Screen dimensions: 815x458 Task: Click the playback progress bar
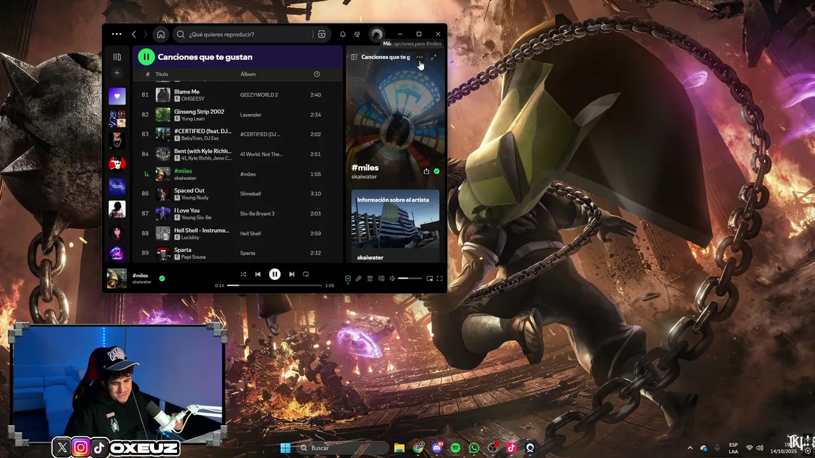click(x=274, y=286)
